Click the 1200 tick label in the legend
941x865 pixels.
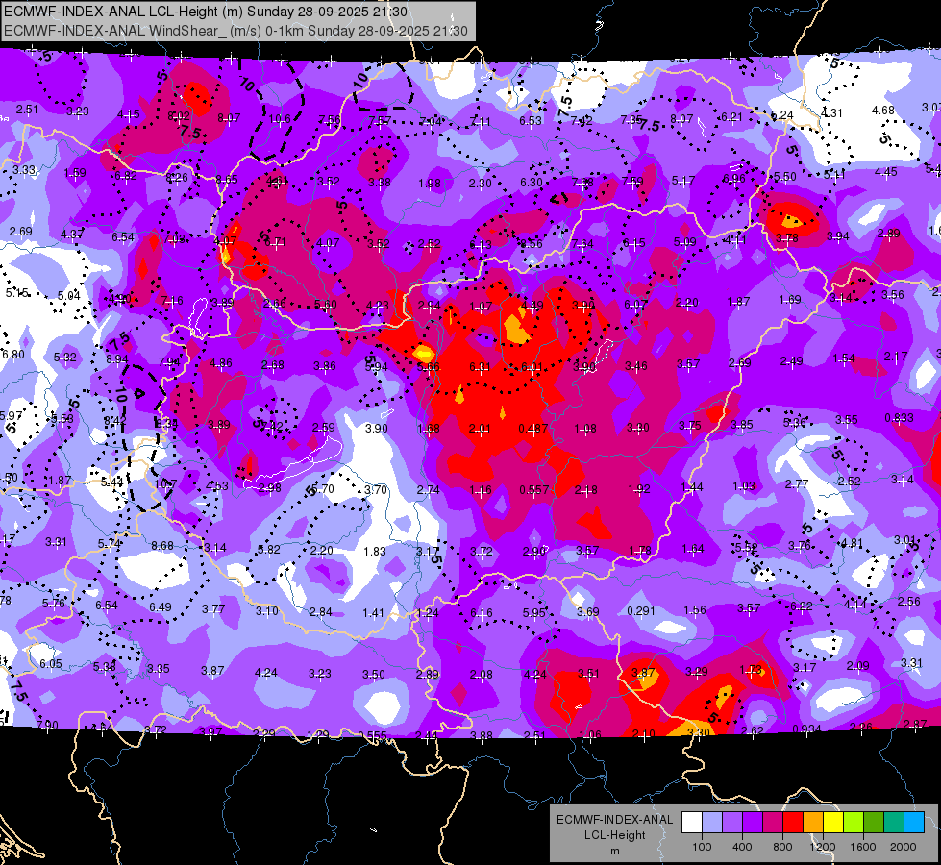pos(823,847)
